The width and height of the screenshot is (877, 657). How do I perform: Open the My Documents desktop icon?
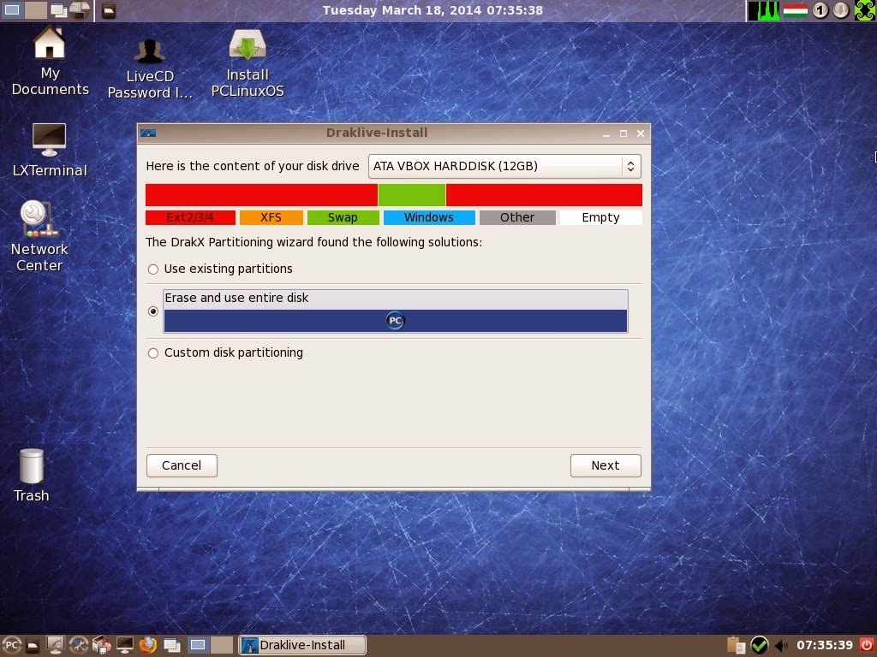pyautogui.click(x=50, y=61)
